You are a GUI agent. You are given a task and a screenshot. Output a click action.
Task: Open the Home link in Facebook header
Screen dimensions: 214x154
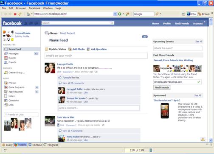pyautogui.click(x=155, y=23)
